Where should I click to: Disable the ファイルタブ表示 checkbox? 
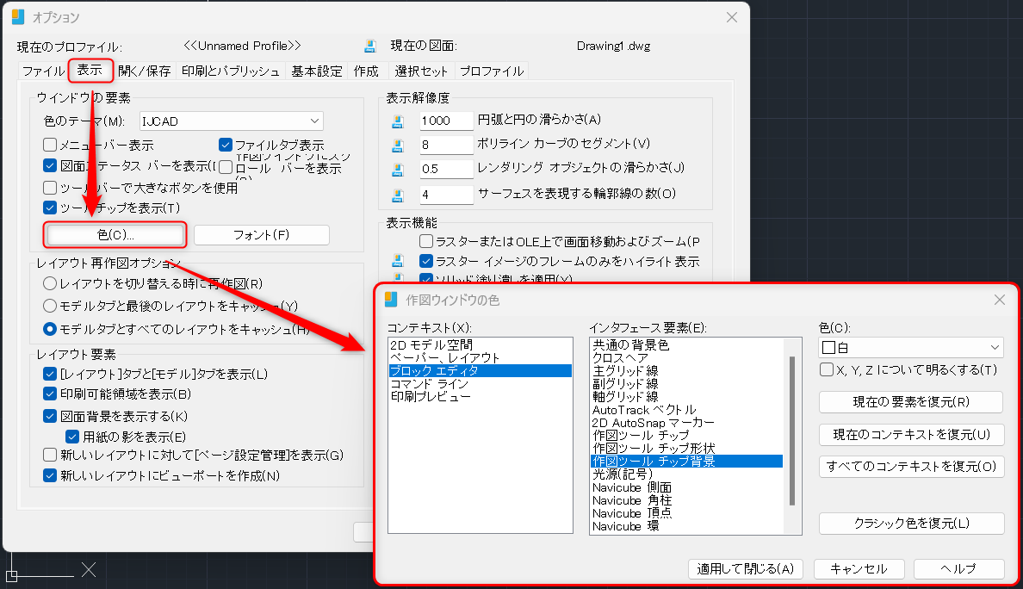(224, 145)
